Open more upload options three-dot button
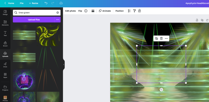 (x=58, y=20)
